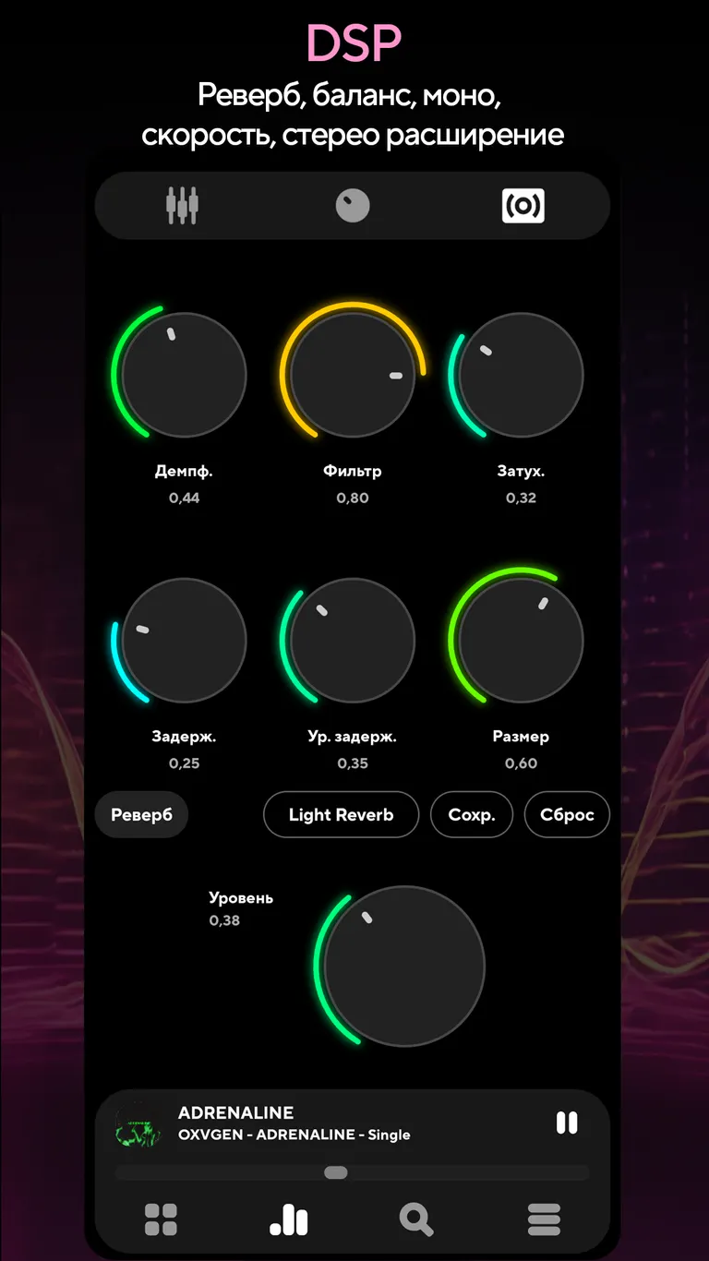Select the reverb speaker tab icon
The width and height of the screenshot is (709, 1261).
coord(523,206)
